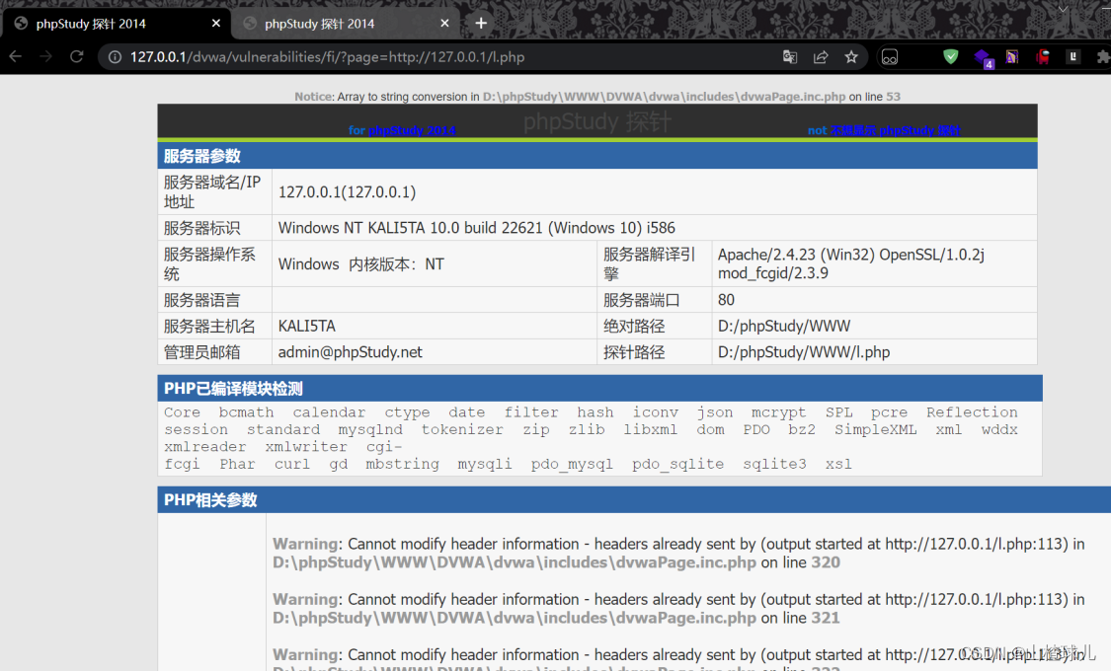Open the tab search chevron at top right
The width and height of the screenshot is (1111, 671).
[x=1063, y=10]
